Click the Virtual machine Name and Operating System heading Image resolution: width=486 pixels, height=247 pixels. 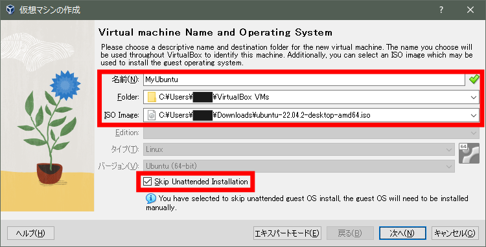215,32
